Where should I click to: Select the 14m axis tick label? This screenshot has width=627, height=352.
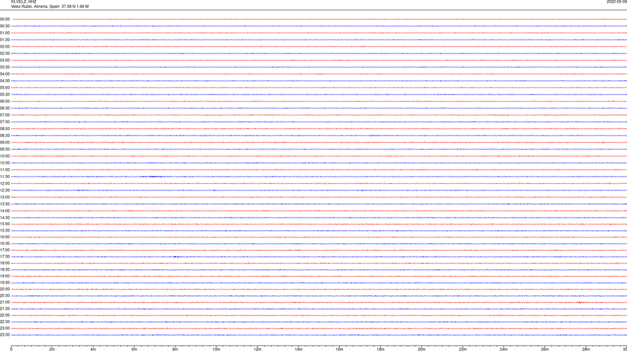(x=298, y=349)
